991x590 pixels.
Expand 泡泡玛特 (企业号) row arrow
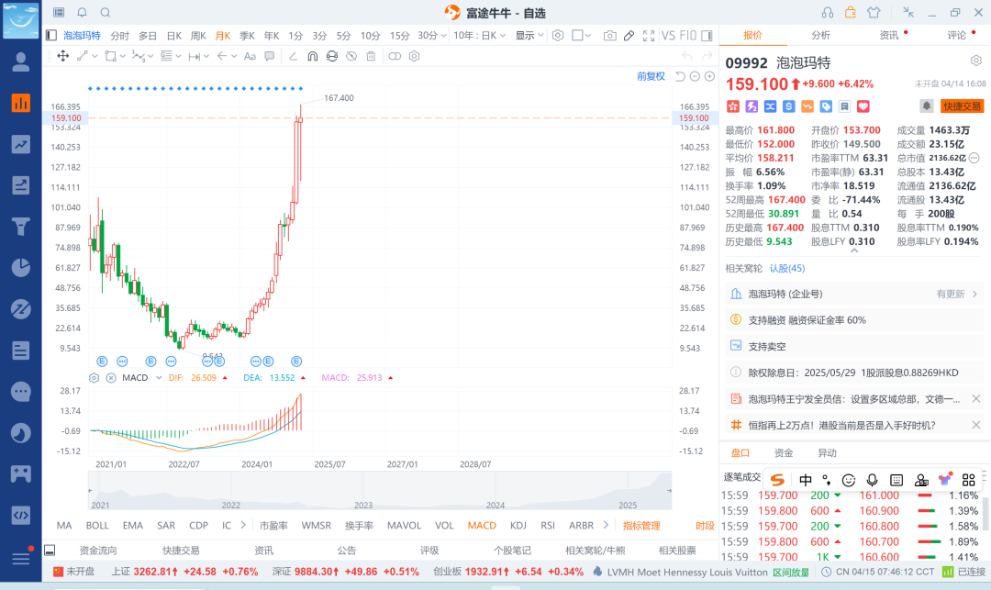point(974,294)
